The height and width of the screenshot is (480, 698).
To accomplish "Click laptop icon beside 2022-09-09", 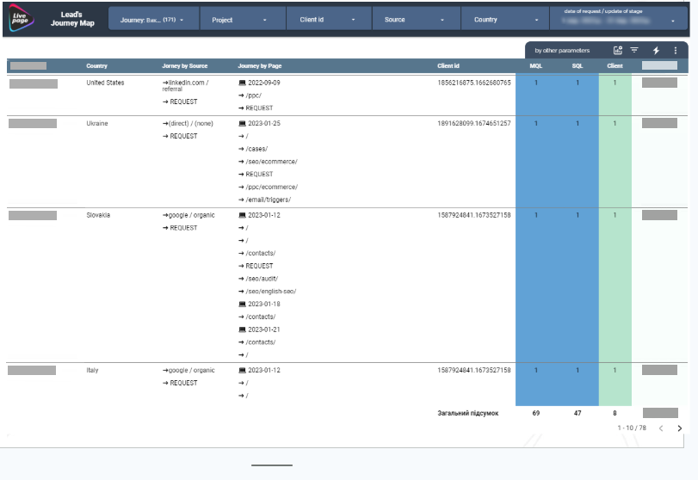I will pyautogui.click(x=242, y=83).
